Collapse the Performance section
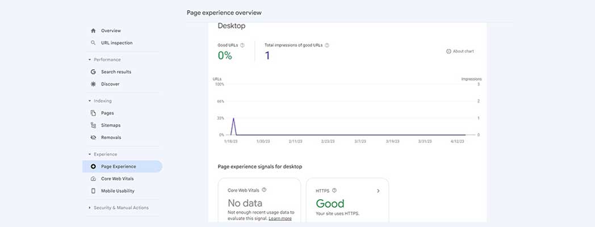Image resolution: width=595 pixels, height=227 pixels. (x=90, y=60)
